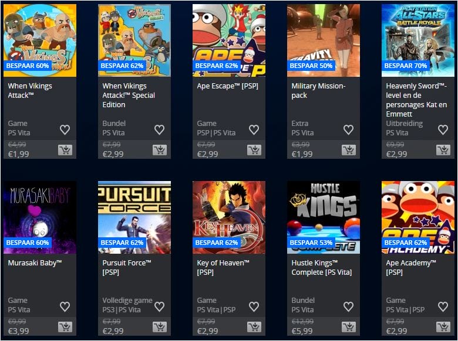Viewport: 458px width, 341px height.
Task: Open the Ape Academy [PSP] title link
Action: (411, 267)
